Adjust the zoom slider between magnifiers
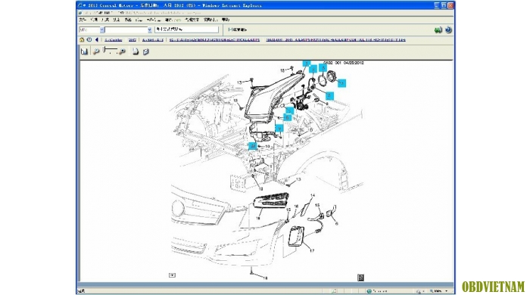 pos(110,51)
